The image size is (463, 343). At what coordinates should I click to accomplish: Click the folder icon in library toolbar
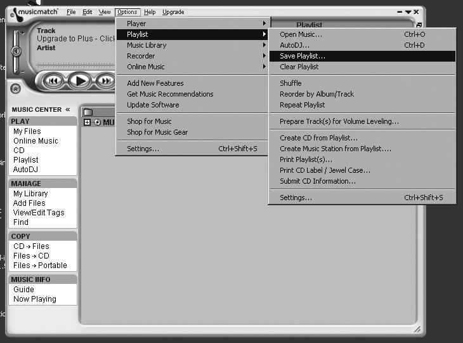88,112
